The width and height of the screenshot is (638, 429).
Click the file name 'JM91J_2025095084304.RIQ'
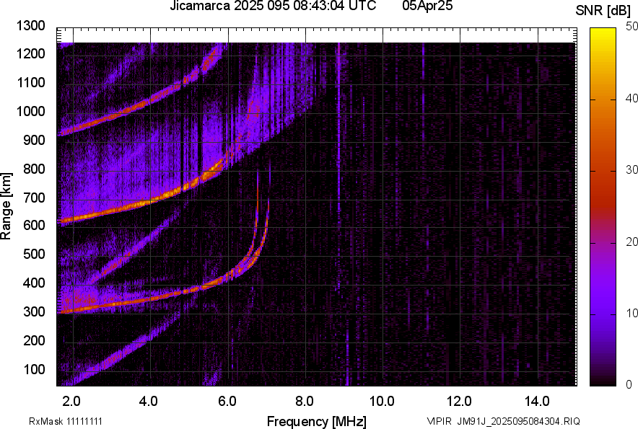coord(518,421)
